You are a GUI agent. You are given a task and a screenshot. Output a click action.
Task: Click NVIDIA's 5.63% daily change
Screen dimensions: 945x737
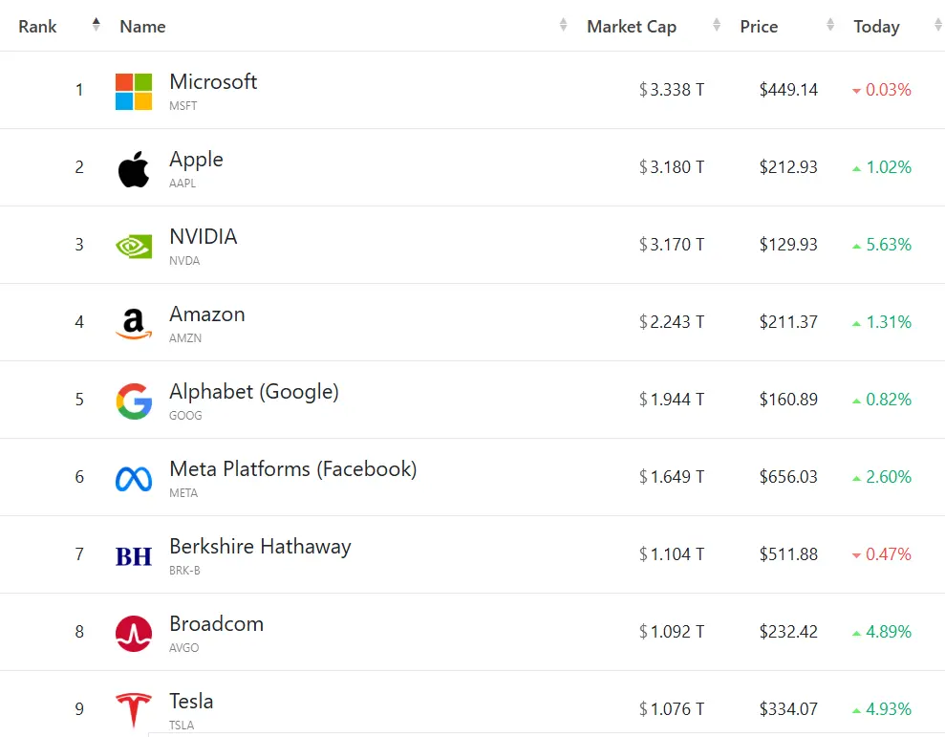tap(888, 245)
